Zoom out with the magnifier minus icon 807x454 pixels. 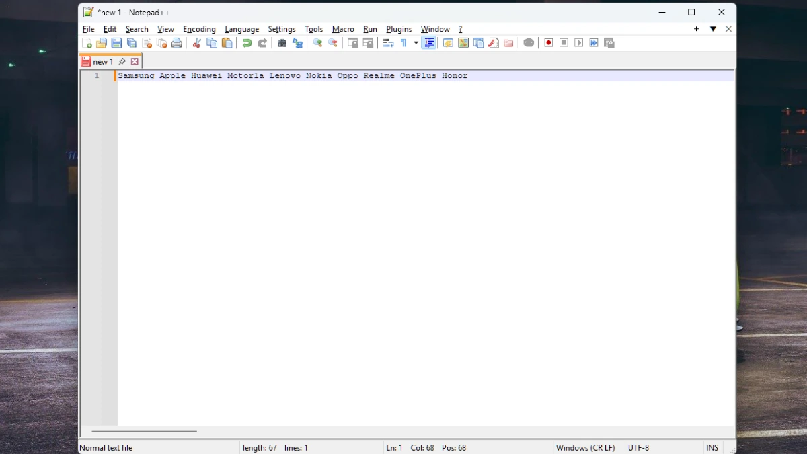tap(332, 43)
